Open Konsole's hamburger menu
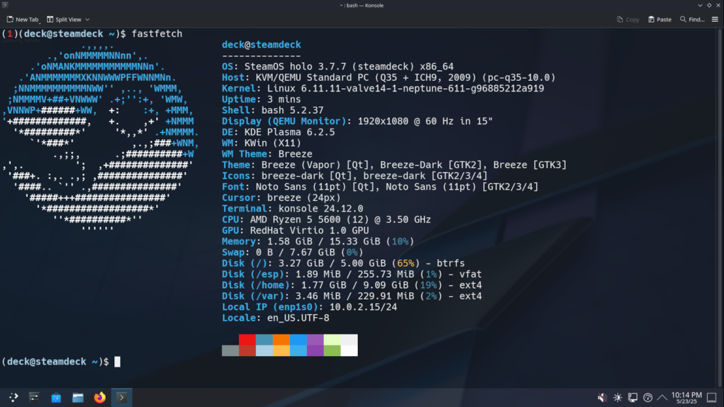The image size is (724, 407). tap(716, 19)
